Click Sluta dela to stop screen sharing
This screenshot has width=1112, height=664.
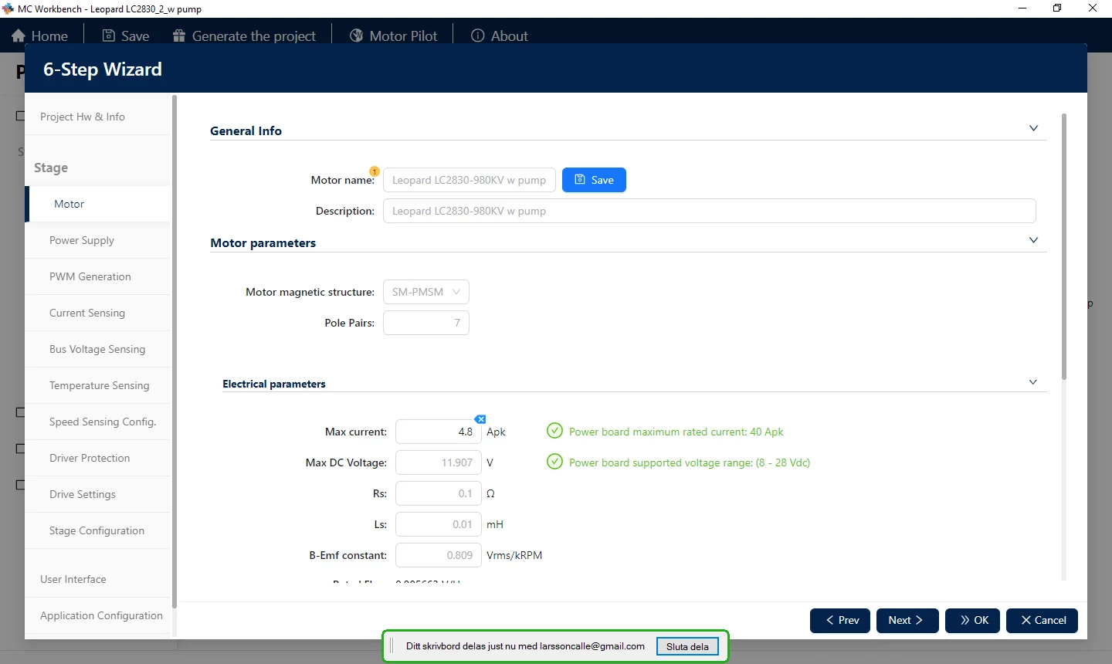(x=687, y=646)
